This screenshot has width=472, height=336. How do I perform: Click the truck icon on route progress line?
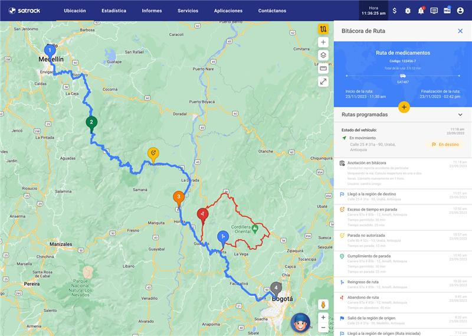pos(403,76)
